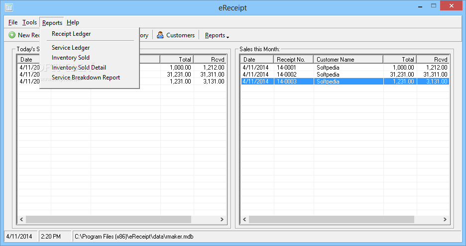Open Service Breakdown Report

[x=86, y=78]
